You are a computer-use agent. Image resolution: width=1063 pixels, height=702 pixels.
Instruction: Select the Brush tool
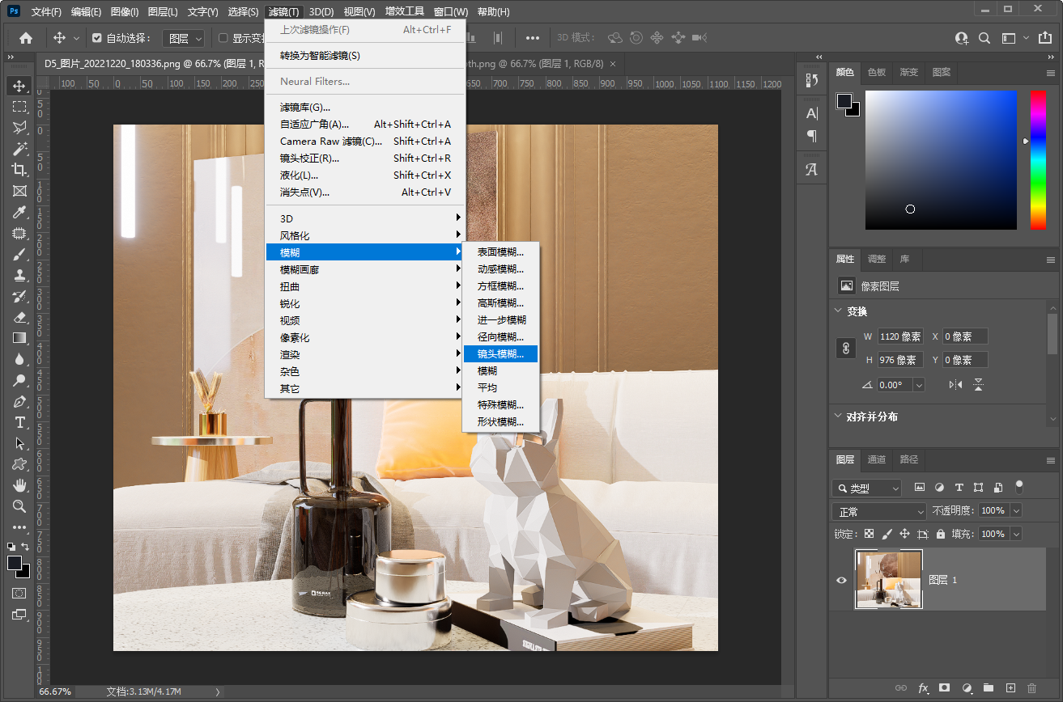(19, 254)
